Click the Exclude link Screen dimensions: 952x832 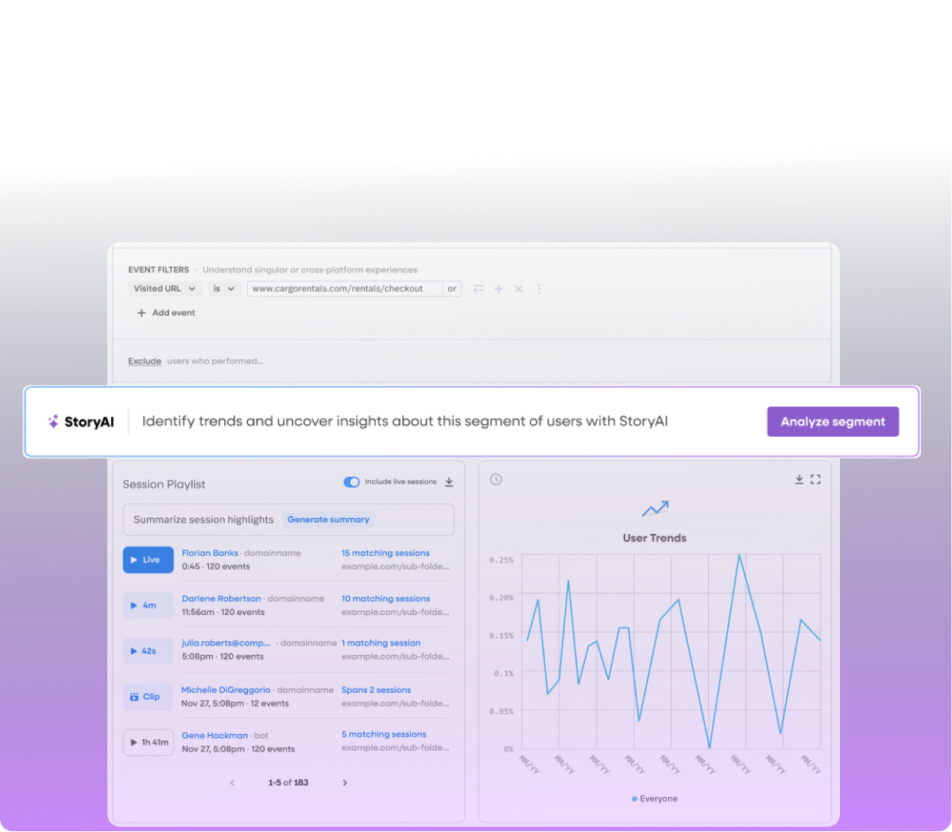click(x=145, y=361)
